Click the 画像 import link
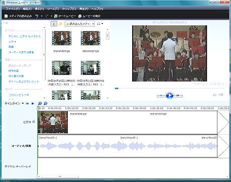This screenshot has width=231, height=182. point(11,47)
